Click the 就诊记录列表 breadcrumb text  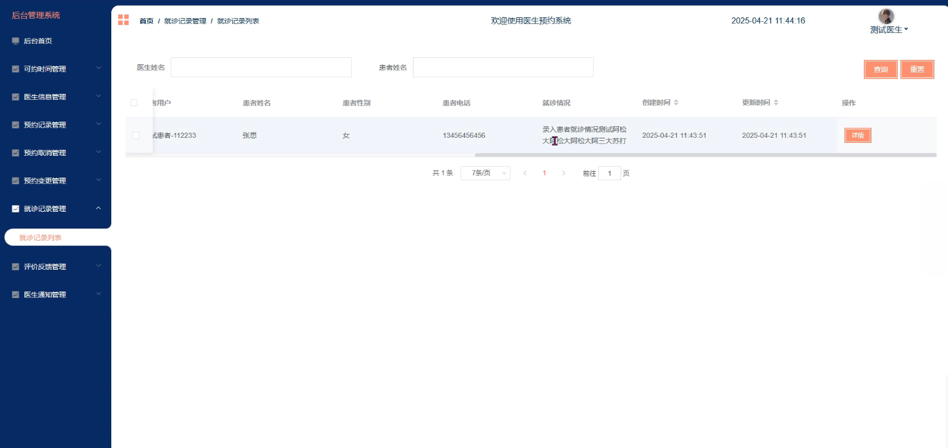click(238, 21)
